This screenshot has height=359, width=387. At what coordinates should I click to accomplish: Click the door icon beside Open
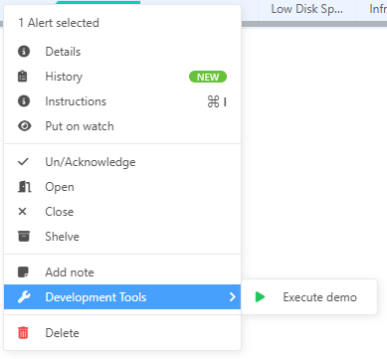(x=24, y=187)
